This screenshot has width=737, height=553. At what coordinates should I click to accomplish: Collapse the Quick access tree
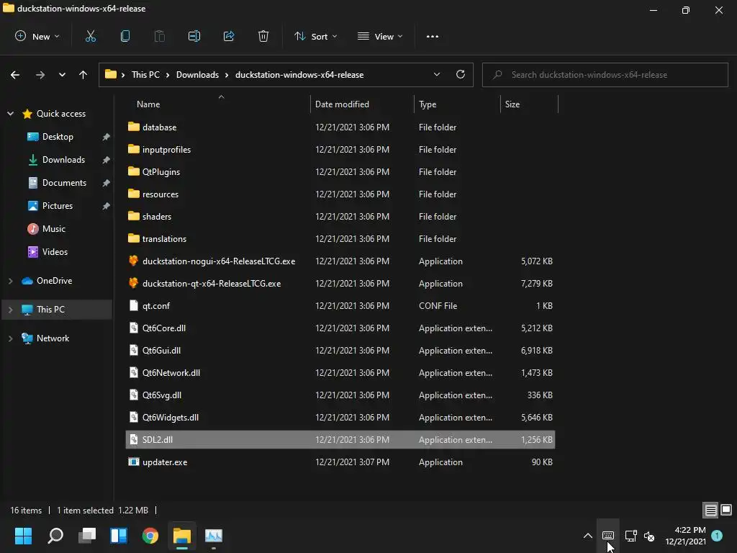click(10, 113)
